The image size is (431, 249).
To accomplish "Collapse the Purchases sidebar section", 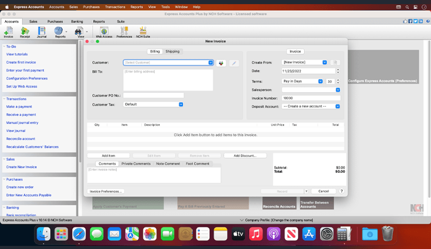I will [x=4, y=180].
